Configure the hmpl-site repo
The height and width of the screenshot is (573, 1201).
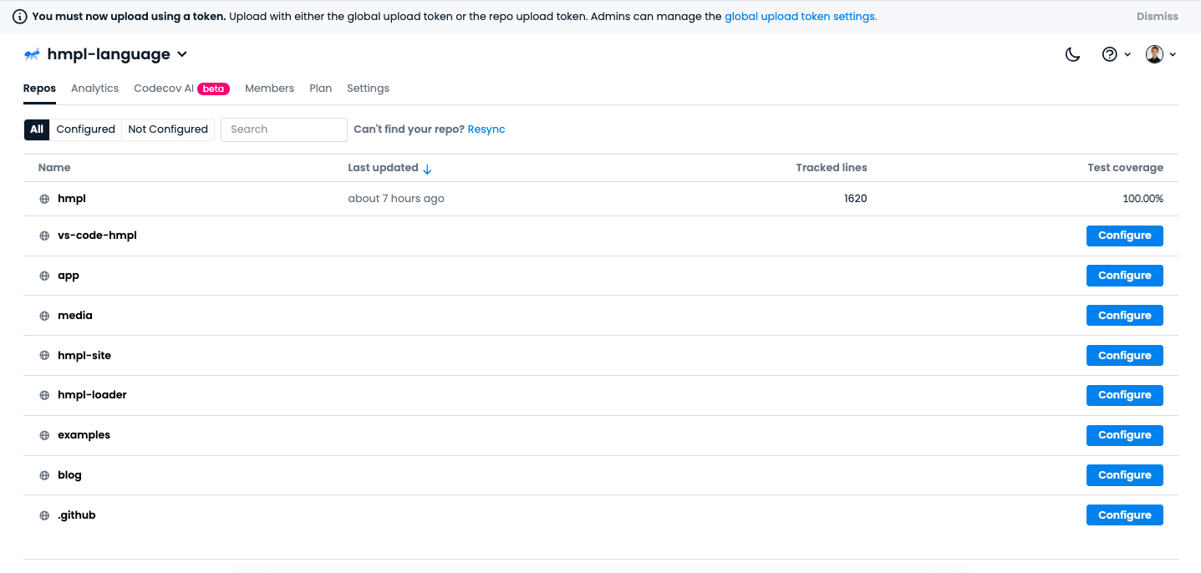1124,356
